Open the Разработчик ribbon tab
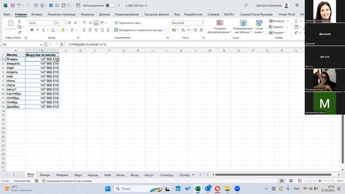The image size is (345, 194). [x=193, y=15]
